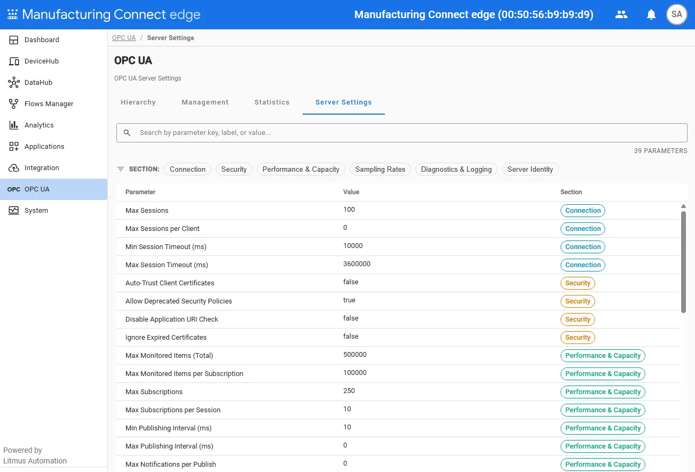The height and width of the screenshot is (472, 695).
Task: Click the Max Subscriptions value 250
Action: click(349, 391)
